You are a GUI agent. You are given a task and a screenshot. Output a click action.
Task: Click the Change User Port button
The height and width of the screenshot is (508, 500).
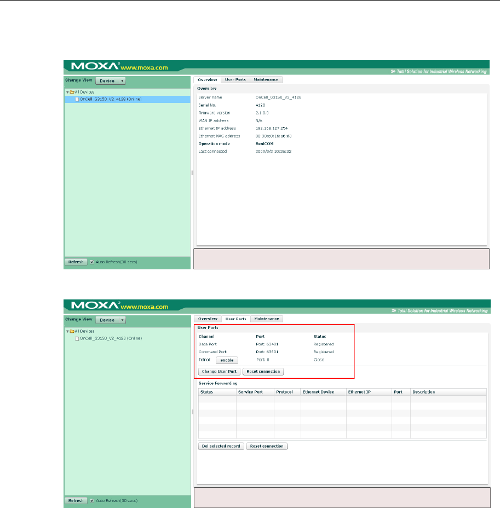pos(219,371)
